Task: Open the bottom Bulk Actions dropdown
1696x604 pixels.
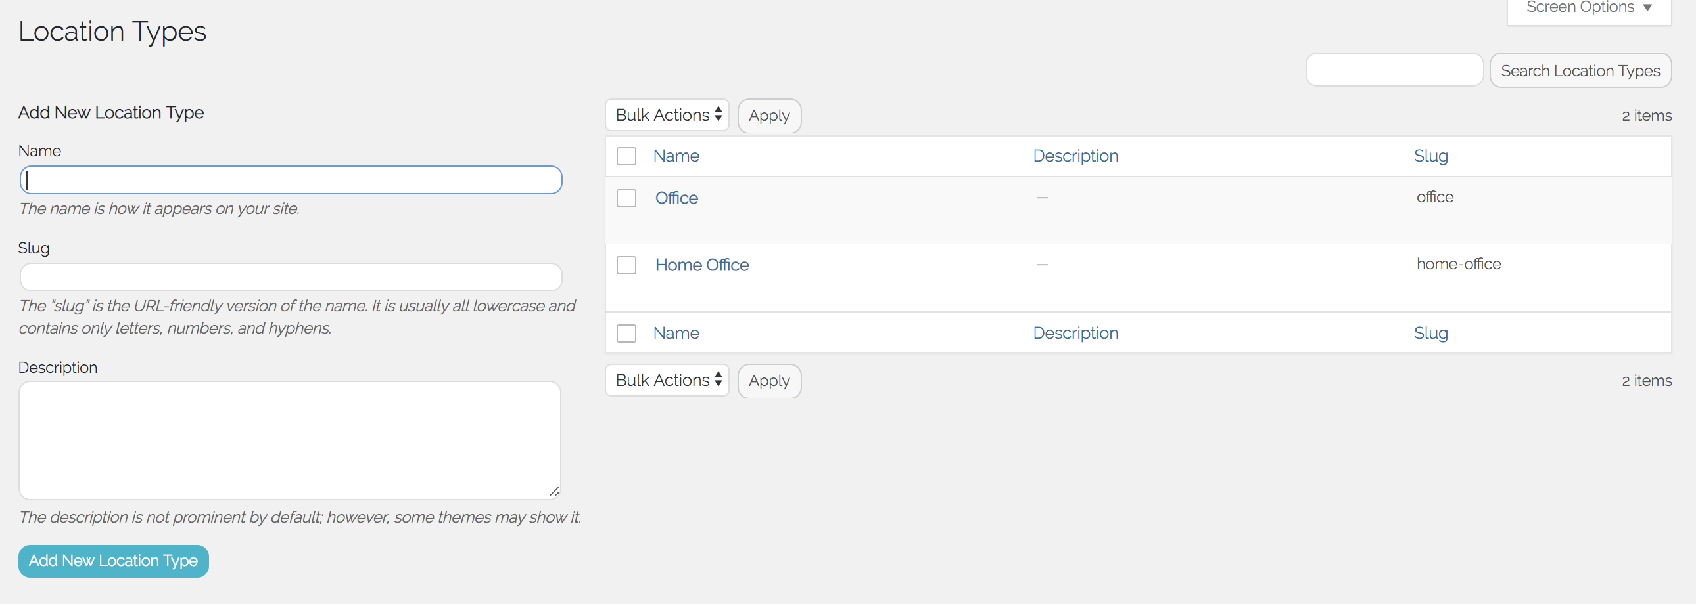Action: [x=667, y=381]
